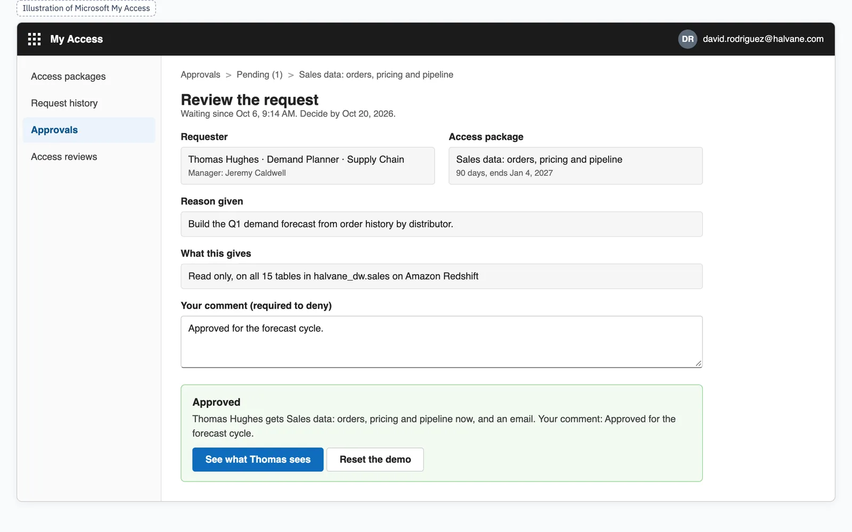Click david.rodriguez@halvane.com account email
This screenshot has width=852, height=532.
point(763,39)
